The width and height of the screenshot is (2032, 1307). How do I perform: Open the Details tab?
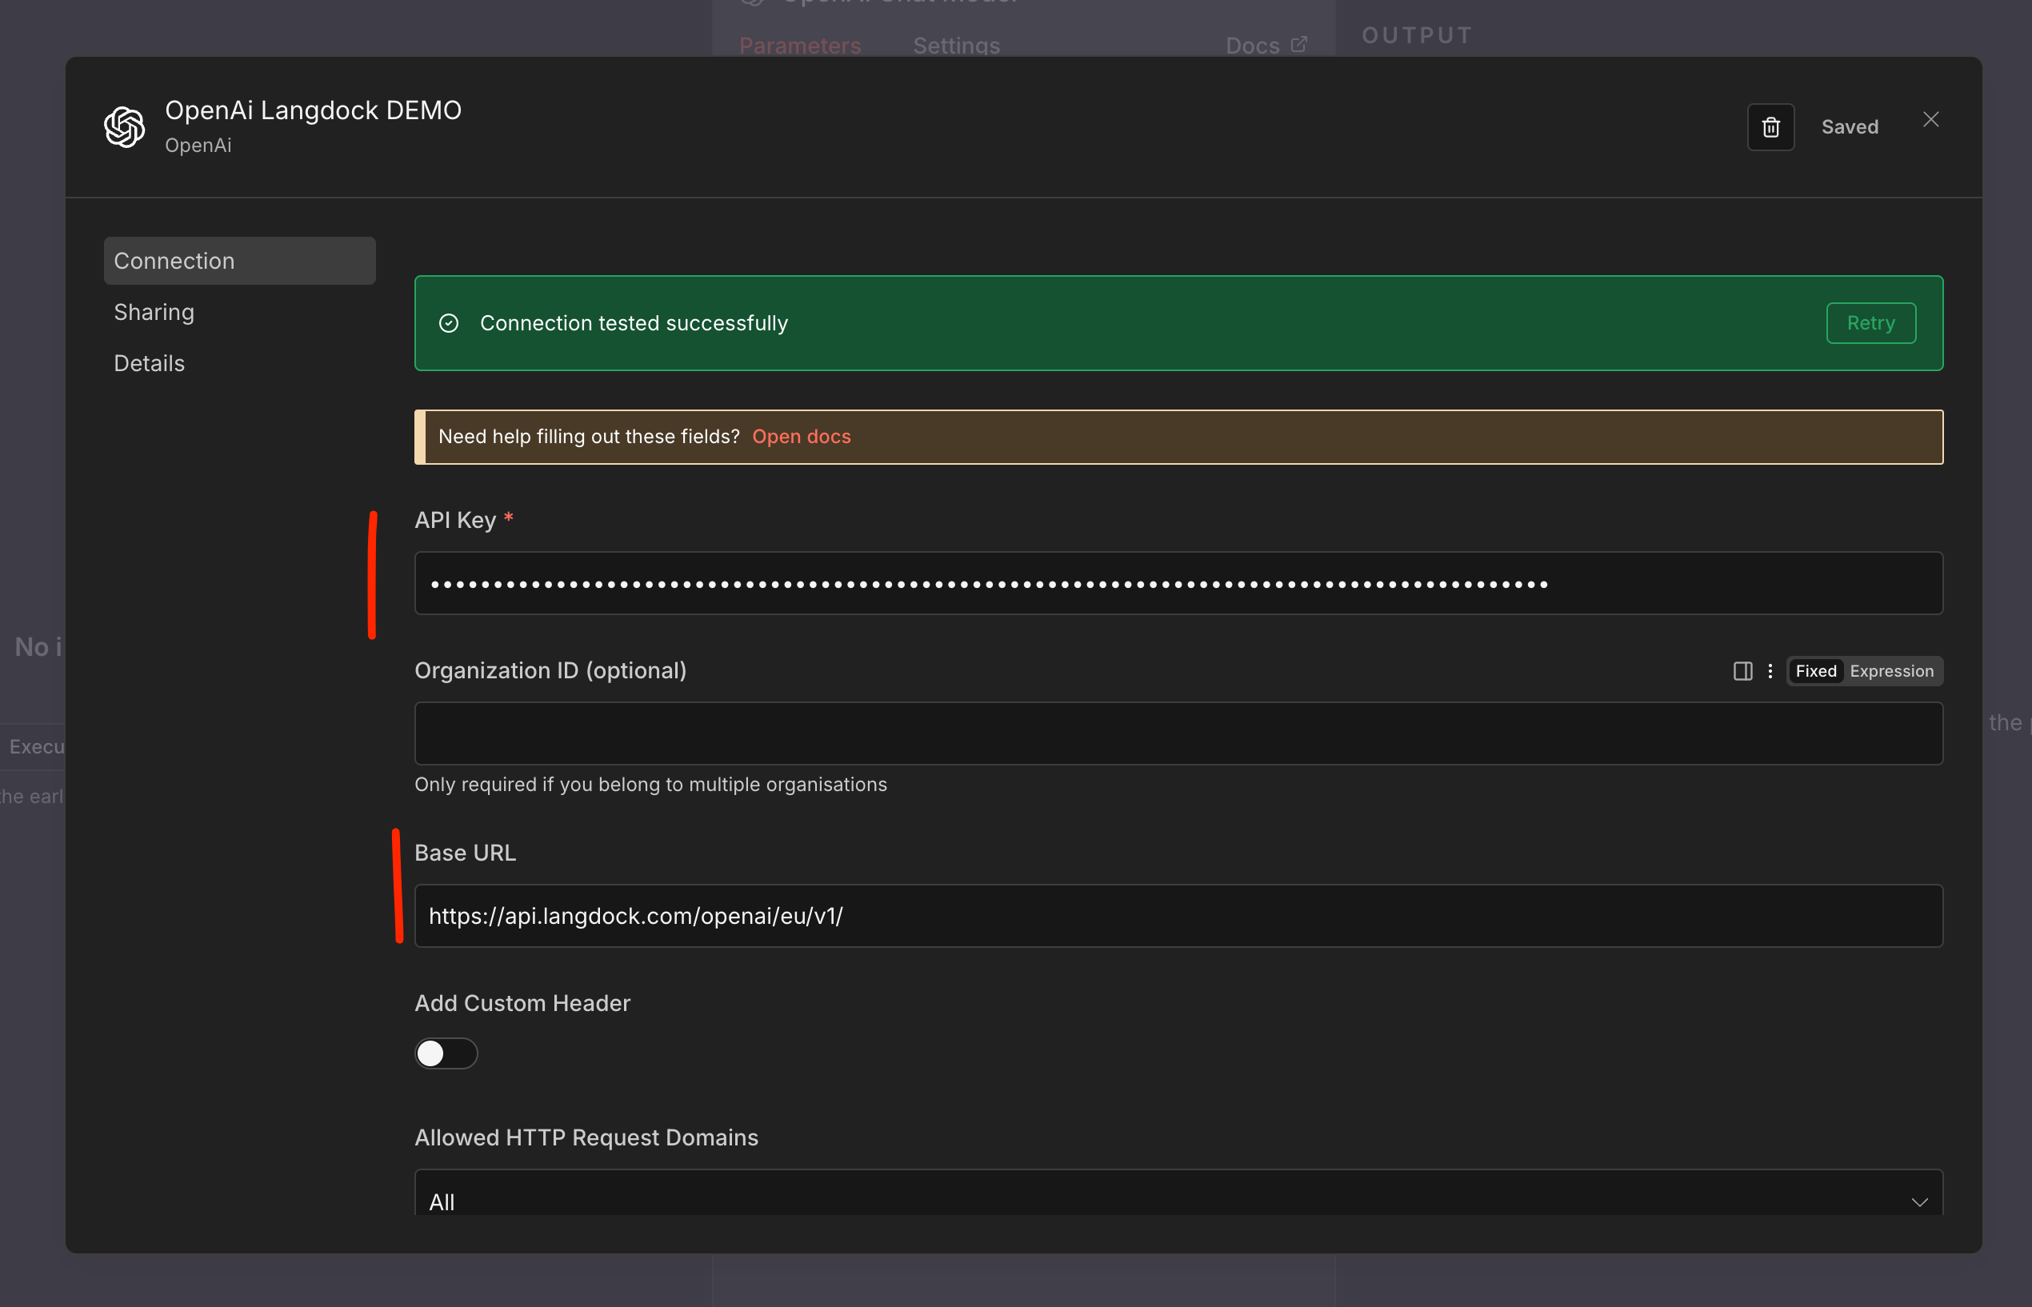(x=150, y=363)
